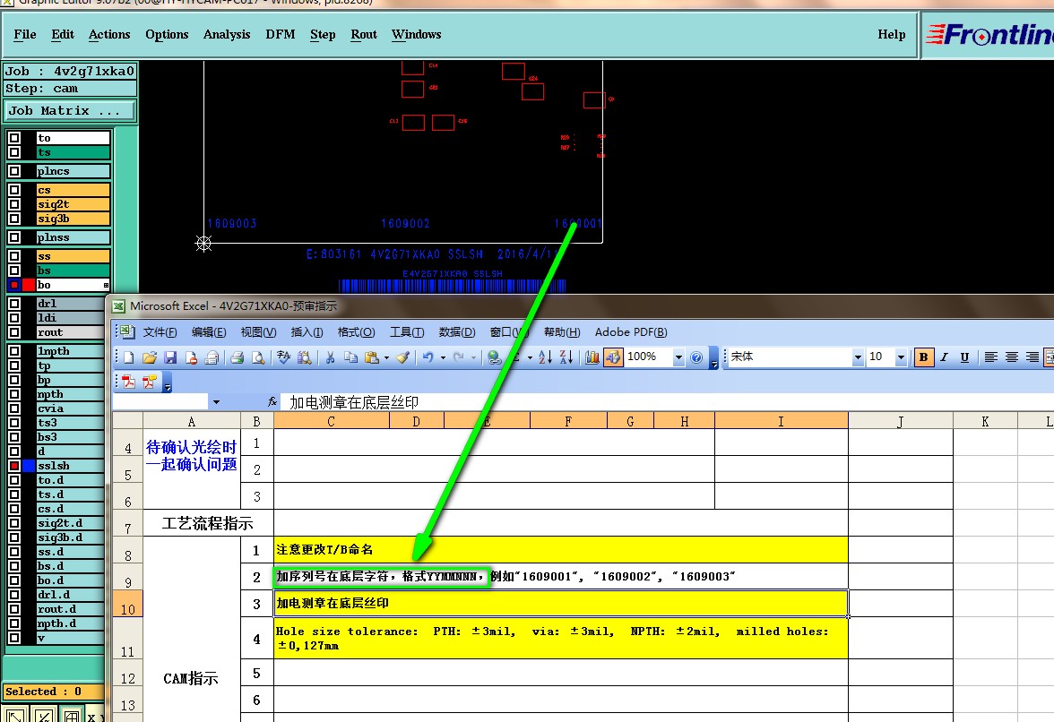Open the Analysis menu in Graphic Editor
Viewport: 1054px width, 722px height.
(x=227, y=34)
